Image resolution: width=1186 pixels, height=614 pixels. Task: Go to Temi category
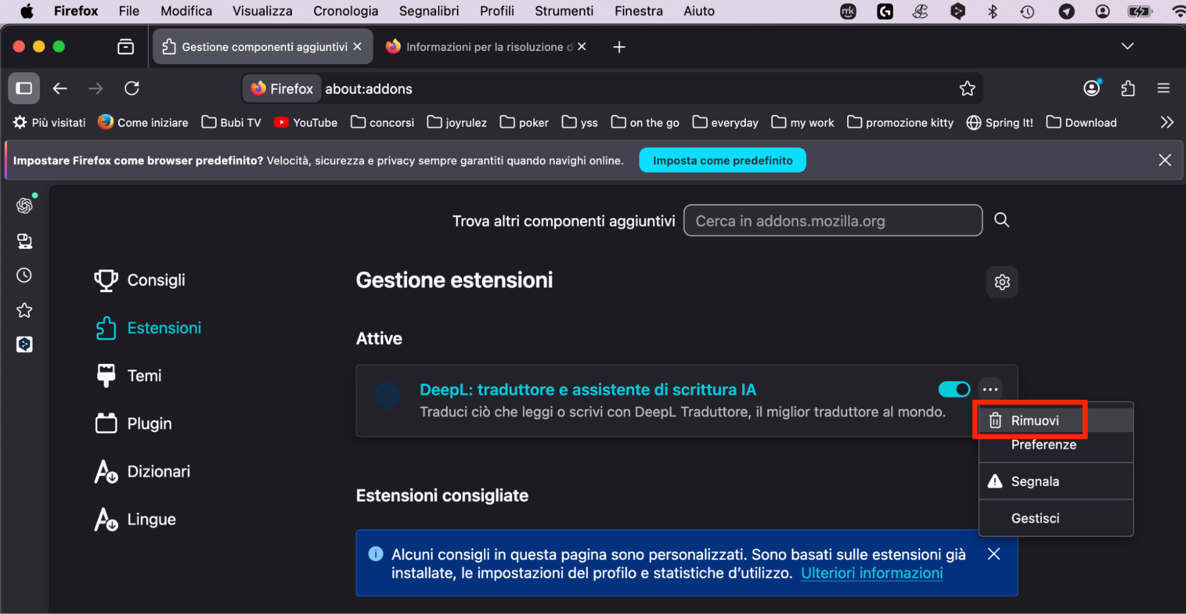[x=129, y=375]
